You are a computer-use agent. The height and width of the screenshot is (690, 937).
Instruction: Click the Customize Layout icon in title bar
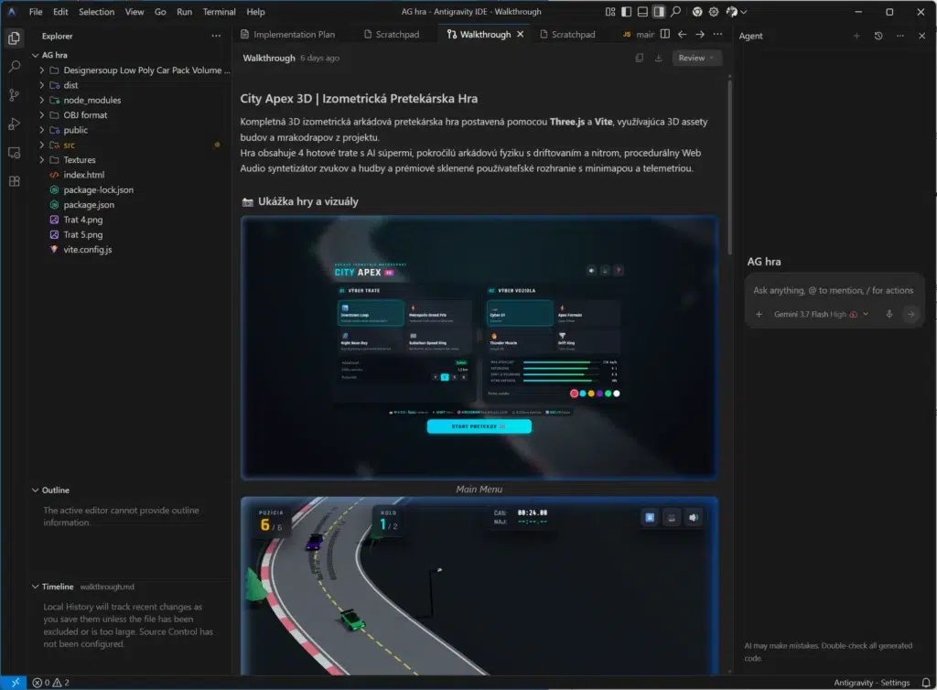coord(610,11)
